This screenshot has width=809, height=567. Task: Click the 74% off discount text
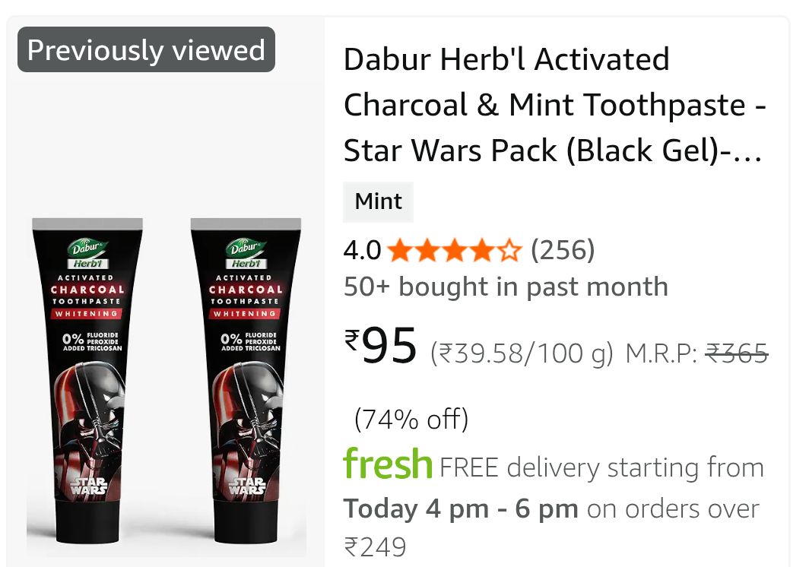[411, 419]
